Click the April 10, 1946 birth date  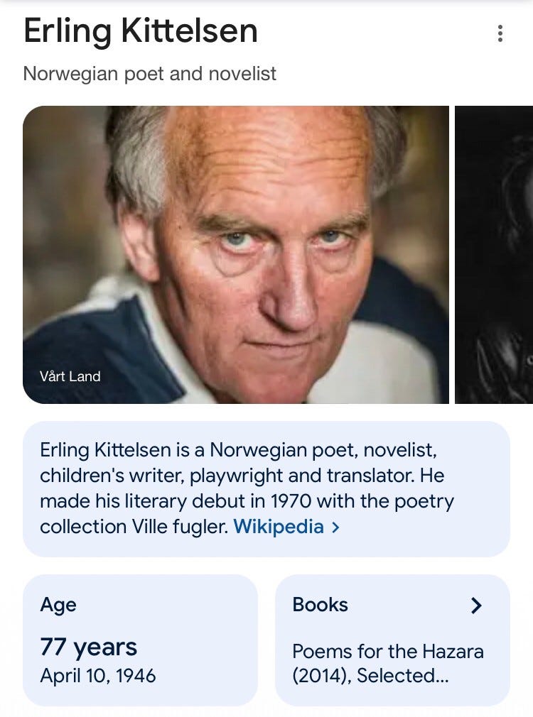(x=98, y=675)
